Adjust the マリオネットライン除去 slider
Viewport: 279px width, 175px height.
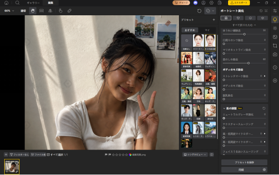pos(244,54)
